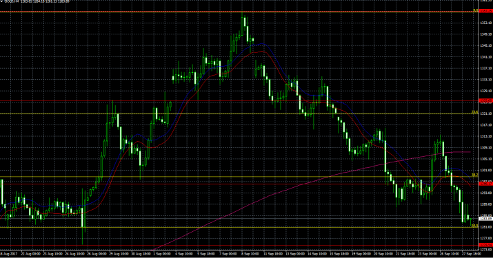The height and width of the screenshot is (258, 493).
Task: Select the Fibonacci 50.0 level label
Action: pos(475,226)
